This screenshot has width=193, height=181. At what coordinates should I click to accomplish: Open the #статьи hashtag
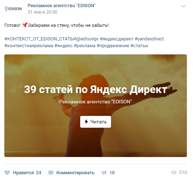pyautogui.click(x=139, y=46)
